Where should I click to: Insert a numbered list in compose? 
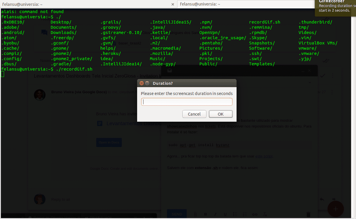pos(245,214)
